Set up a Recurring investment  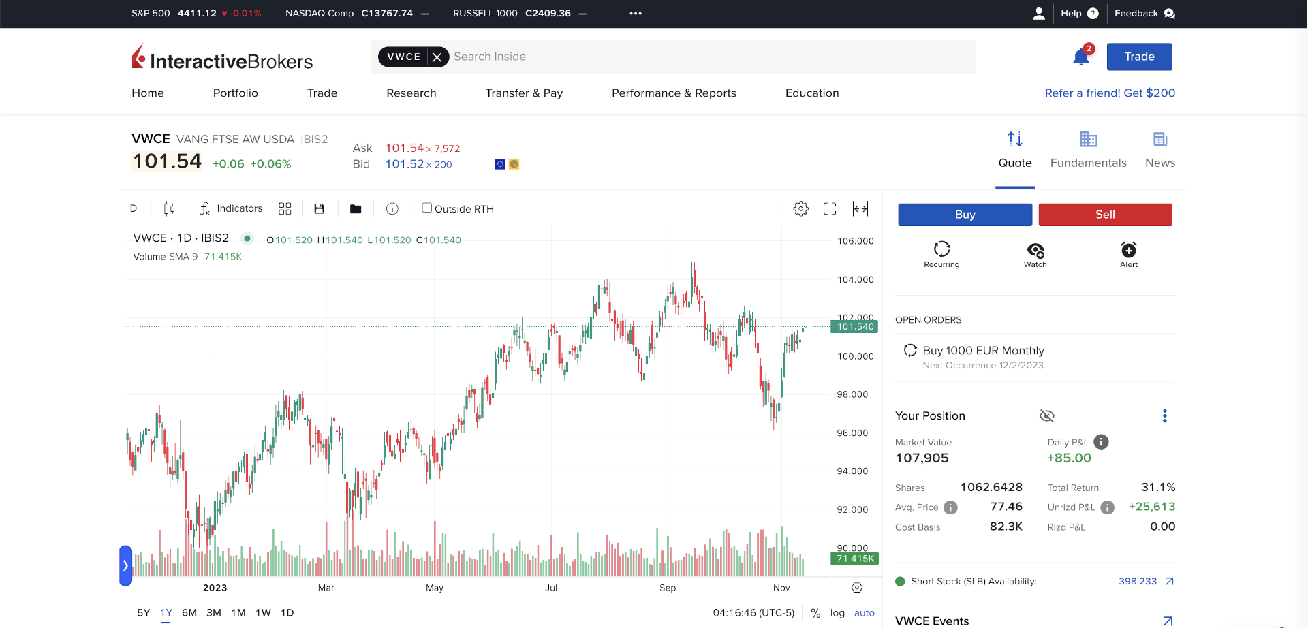pyautogui.click(x=941, y=254)
